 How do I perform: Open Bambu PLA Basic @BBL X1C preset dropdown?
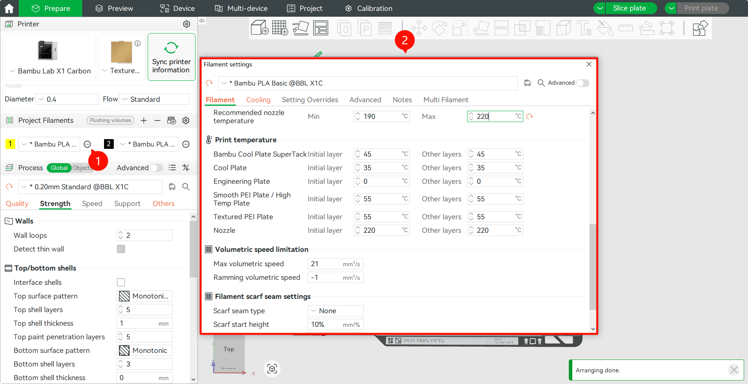coord(367,83)
